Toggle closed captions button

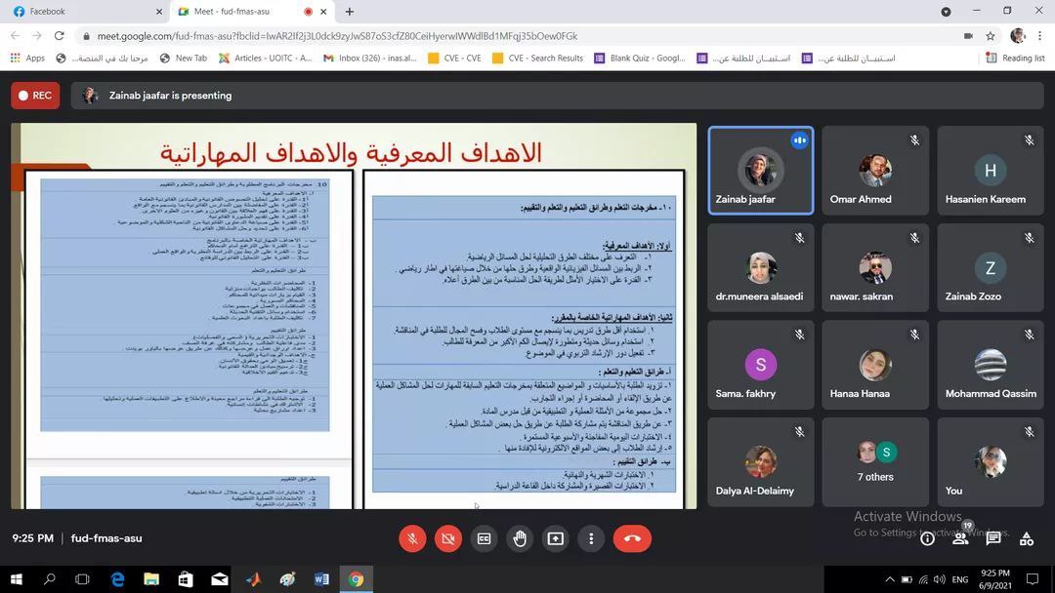point(484,538)
